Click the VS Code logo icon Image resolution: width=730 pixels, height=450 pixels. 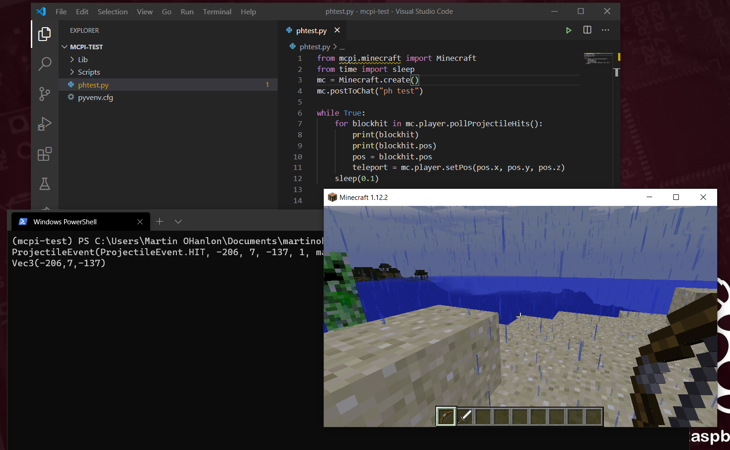click(41, 12)
